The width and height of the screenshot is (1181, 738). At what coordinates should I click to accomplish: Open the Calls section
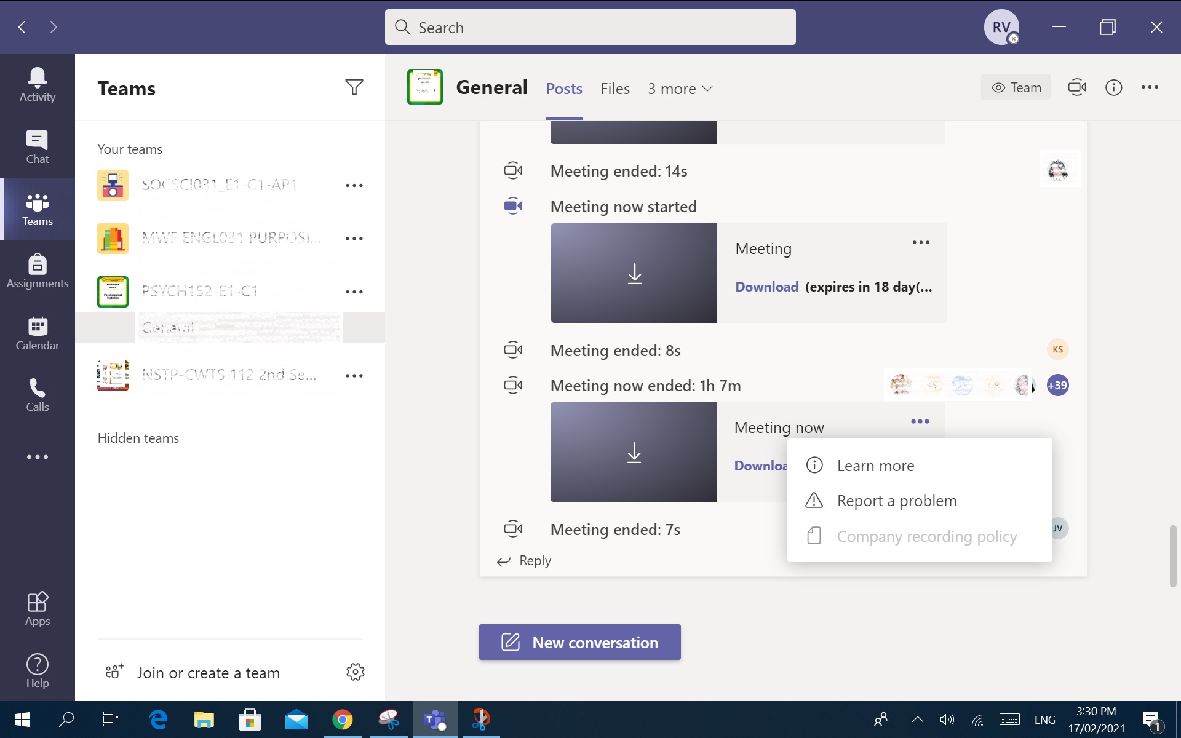coord(37,395)
